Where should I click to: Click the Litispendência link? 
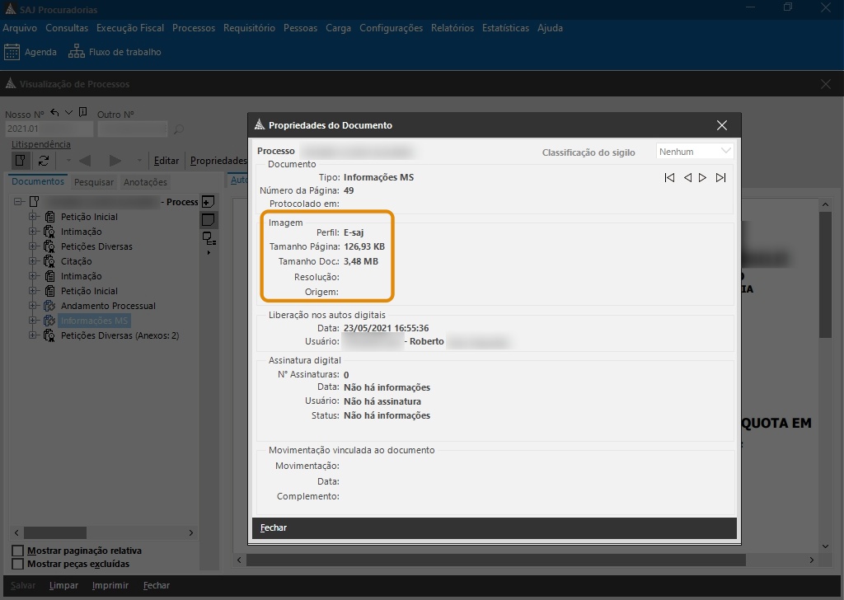coord(41,144)
